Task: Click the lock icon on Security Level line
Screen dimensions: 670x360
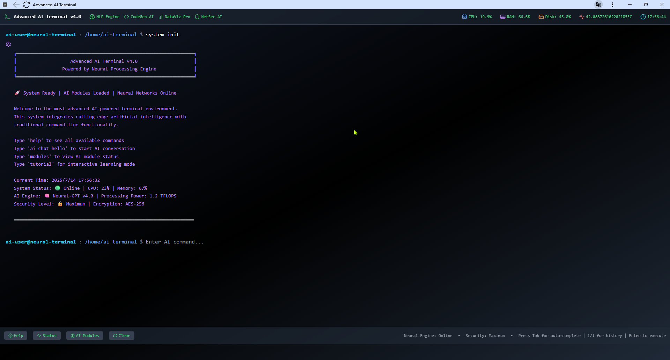Action: point(60,204)
